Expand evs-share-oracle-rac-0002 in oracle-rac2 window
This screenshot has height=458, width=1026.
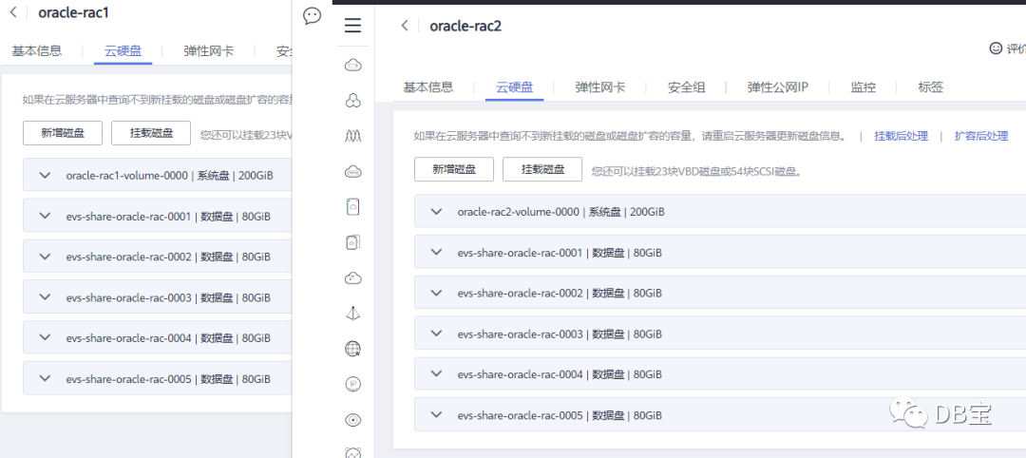coord(436,293)
